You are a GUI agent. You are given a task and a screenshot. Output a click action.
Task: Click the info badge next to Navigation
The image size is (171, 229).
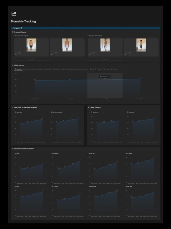(21, 28)
